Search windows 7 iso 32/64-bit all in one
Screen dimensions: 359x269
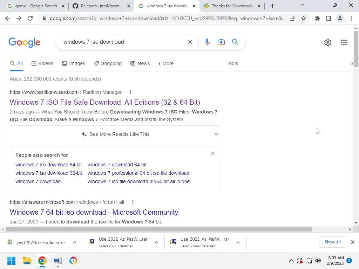tap(138, 182)
